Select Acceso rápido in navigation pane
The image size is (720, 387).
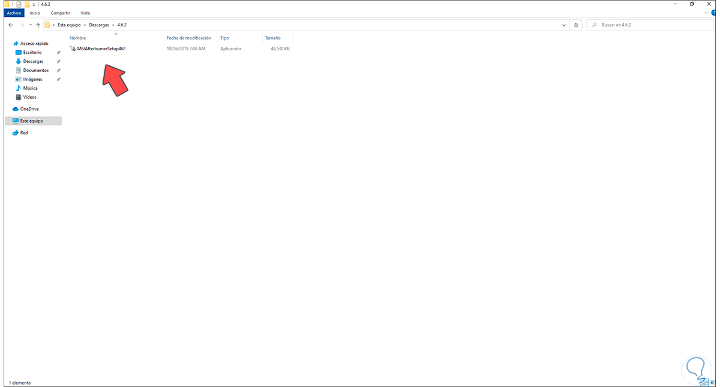click(34, 44)
